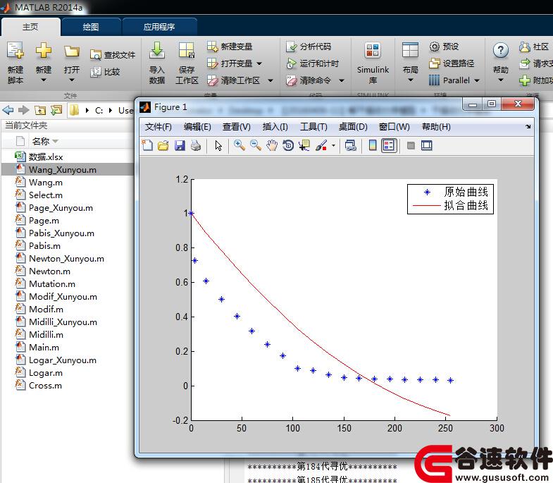553x483 pixels.
Task: Select the Pan hand tool
Action: pyautogui.click(x=272, y=145)
